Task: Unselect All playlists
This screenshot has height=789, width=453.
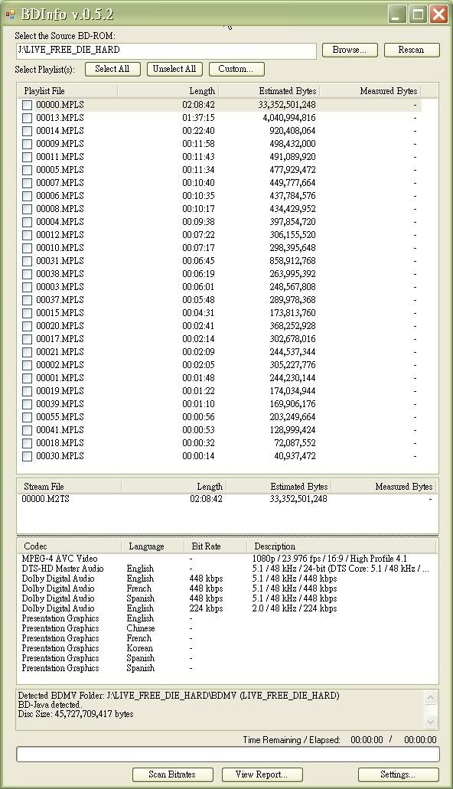Action: click(174, 69)
